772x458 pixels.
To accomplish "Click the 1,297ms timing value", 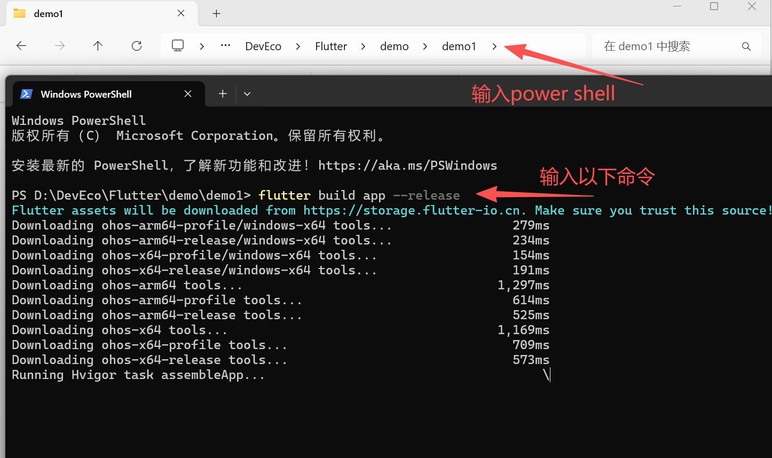I will pos(523,285).
